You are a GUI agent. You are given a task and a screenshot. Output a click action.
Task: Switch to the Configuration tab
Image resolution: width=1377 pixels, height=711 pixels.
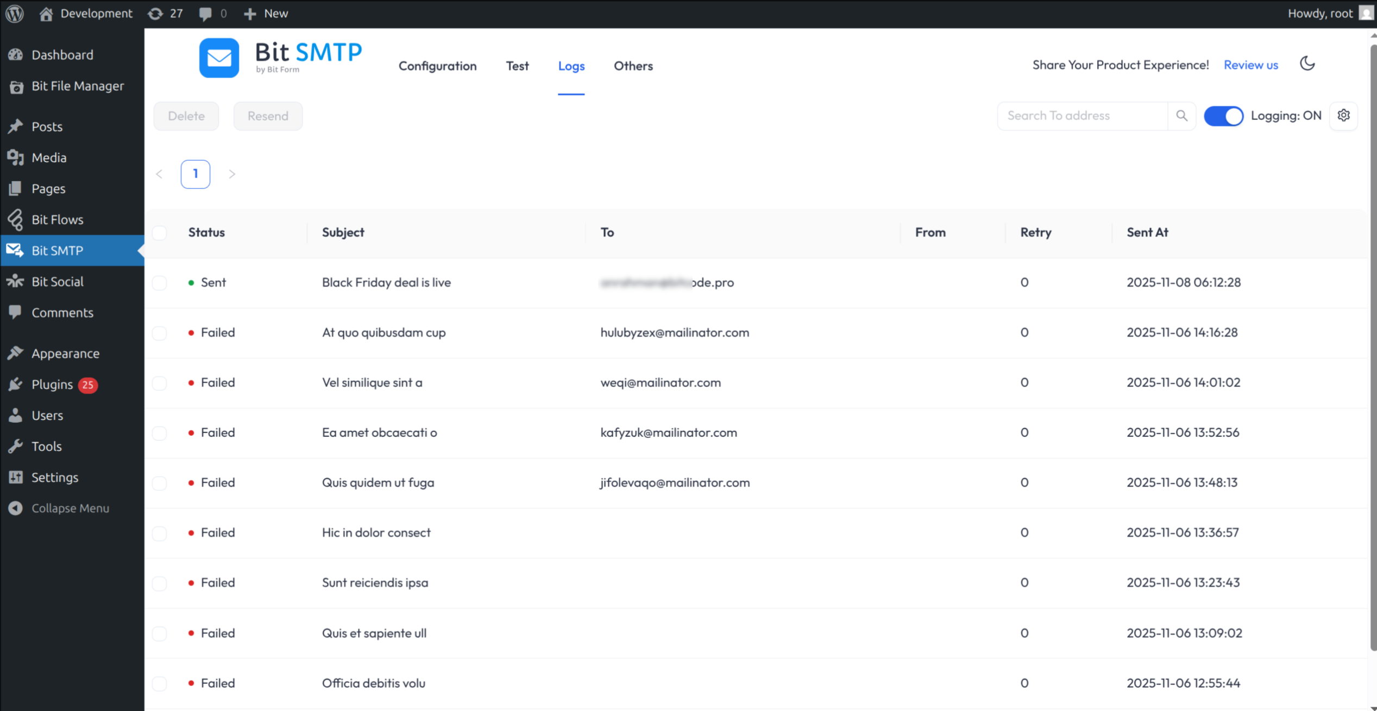coord(437,66)
